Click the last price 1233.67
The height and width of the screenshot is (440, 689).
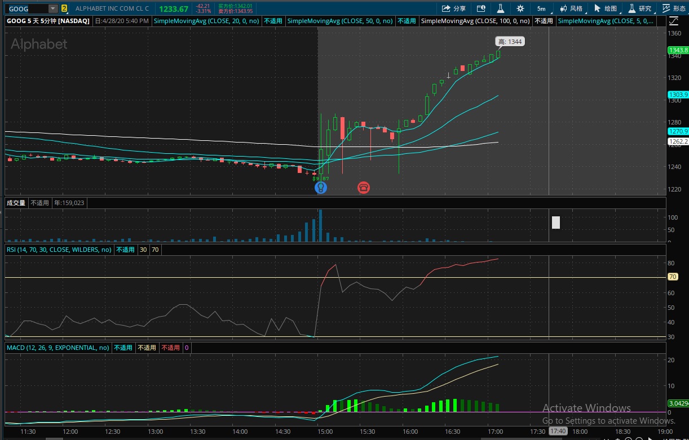coord(174,8)
